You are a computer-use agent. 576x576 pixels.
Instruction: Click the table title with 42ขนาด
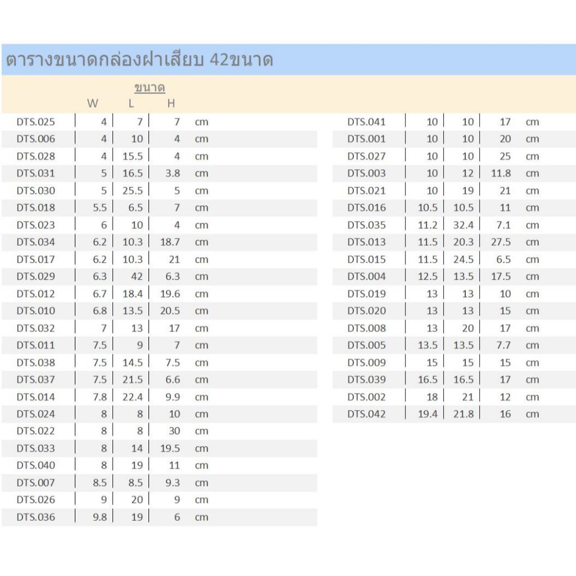coord(139,60)
